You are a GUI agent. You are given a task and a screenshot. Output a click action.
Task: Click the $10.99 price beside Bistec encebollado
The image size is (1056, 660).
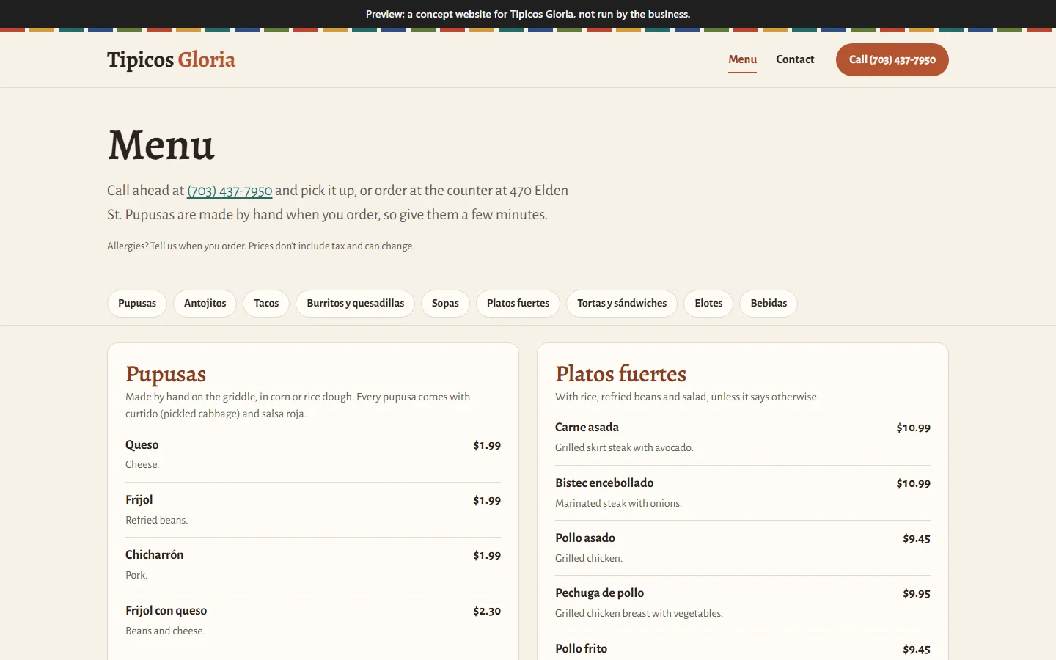tap(913, 483)
